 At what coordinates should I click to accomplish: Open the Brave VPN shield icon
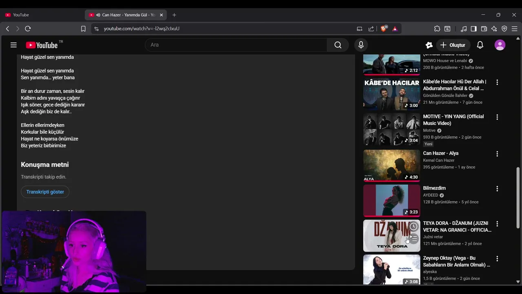click(504, 29)
